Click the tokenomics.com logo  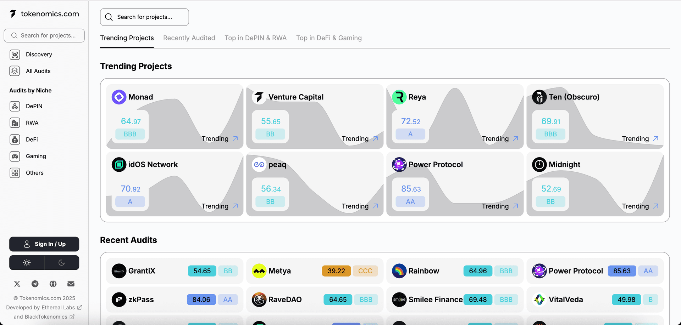pos(44,13)
